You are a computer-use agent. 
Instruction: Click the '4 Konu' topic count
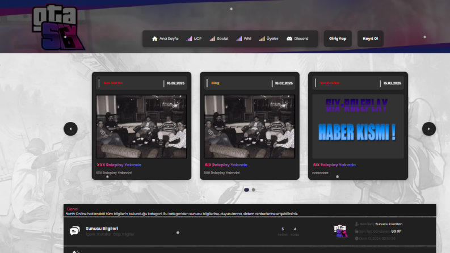295,231
